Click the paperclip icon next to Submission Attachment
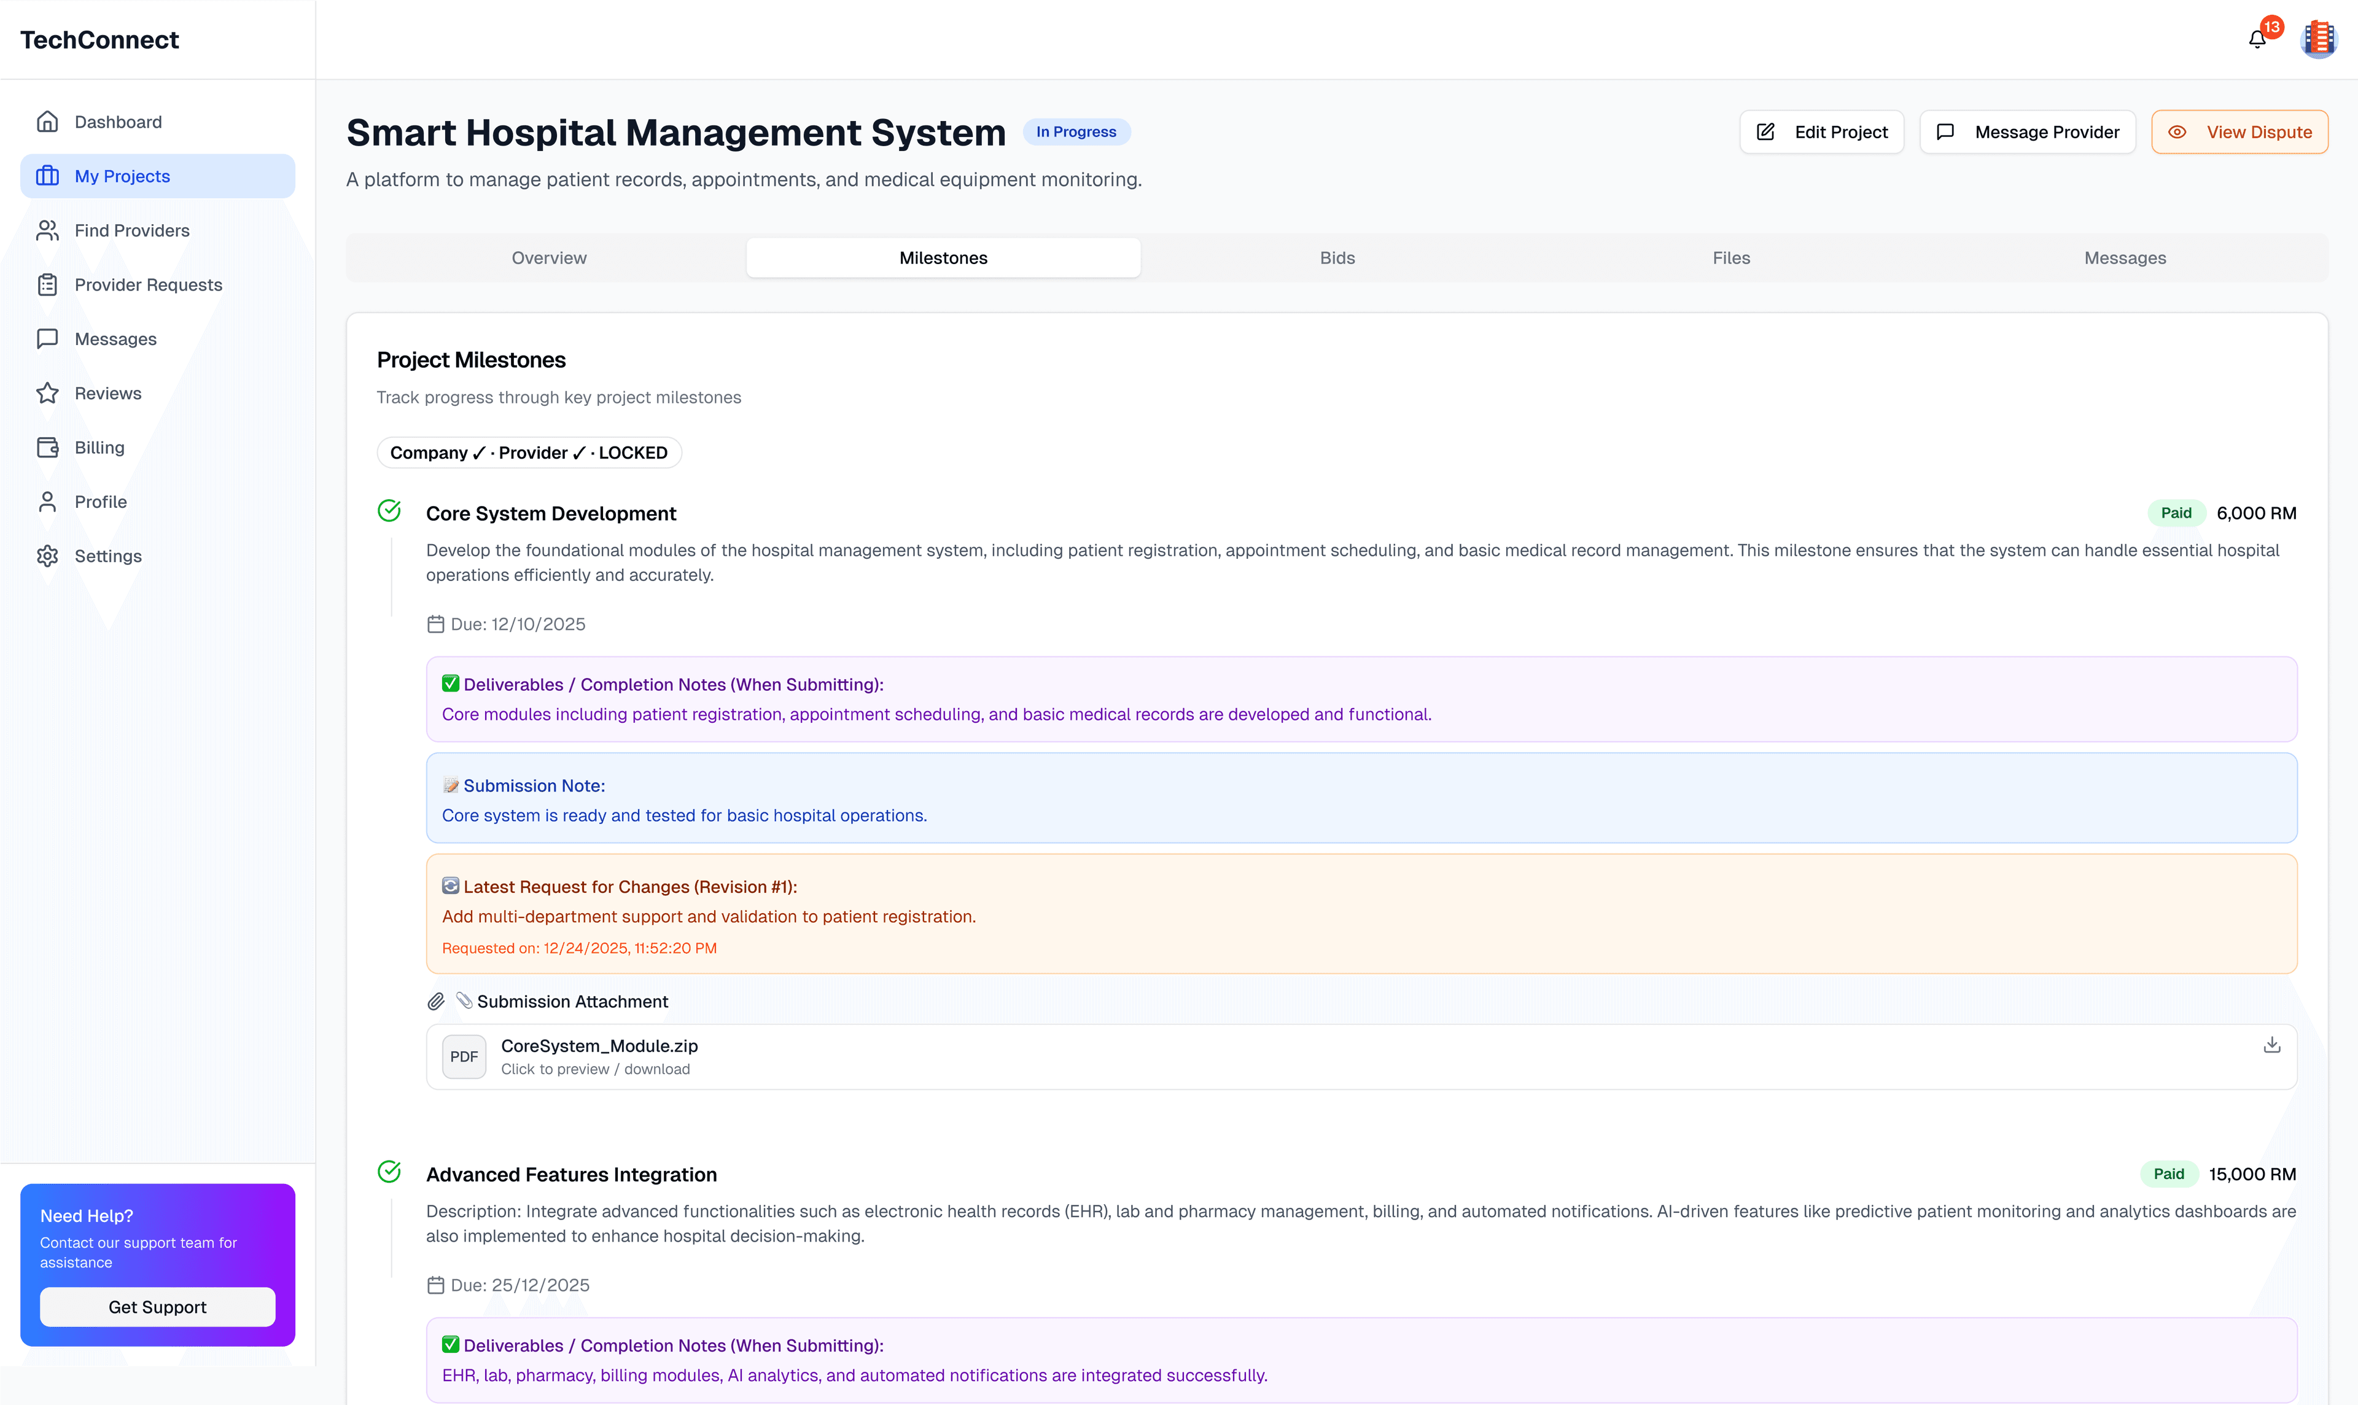Viewport: 2358px width, 1405px height. tap(437, 1001)
